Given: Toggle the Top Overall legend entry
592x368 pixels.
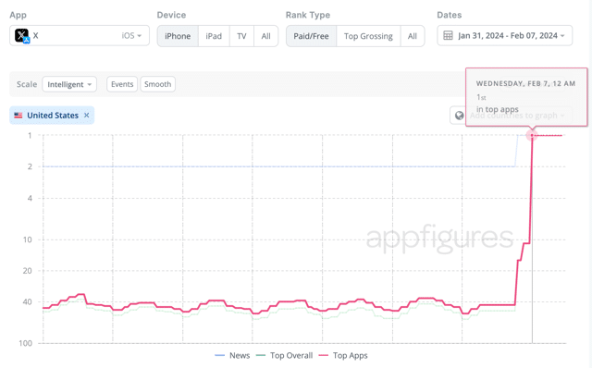Looking at the screenshot, I should pos(284,356).
